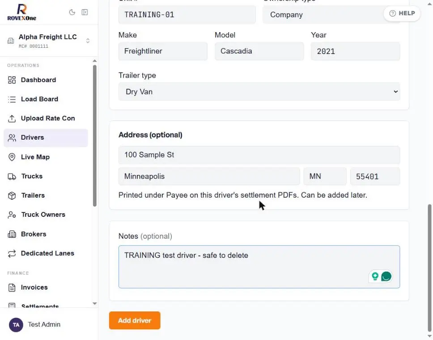Open Invoices under Finance

point(46,287)
